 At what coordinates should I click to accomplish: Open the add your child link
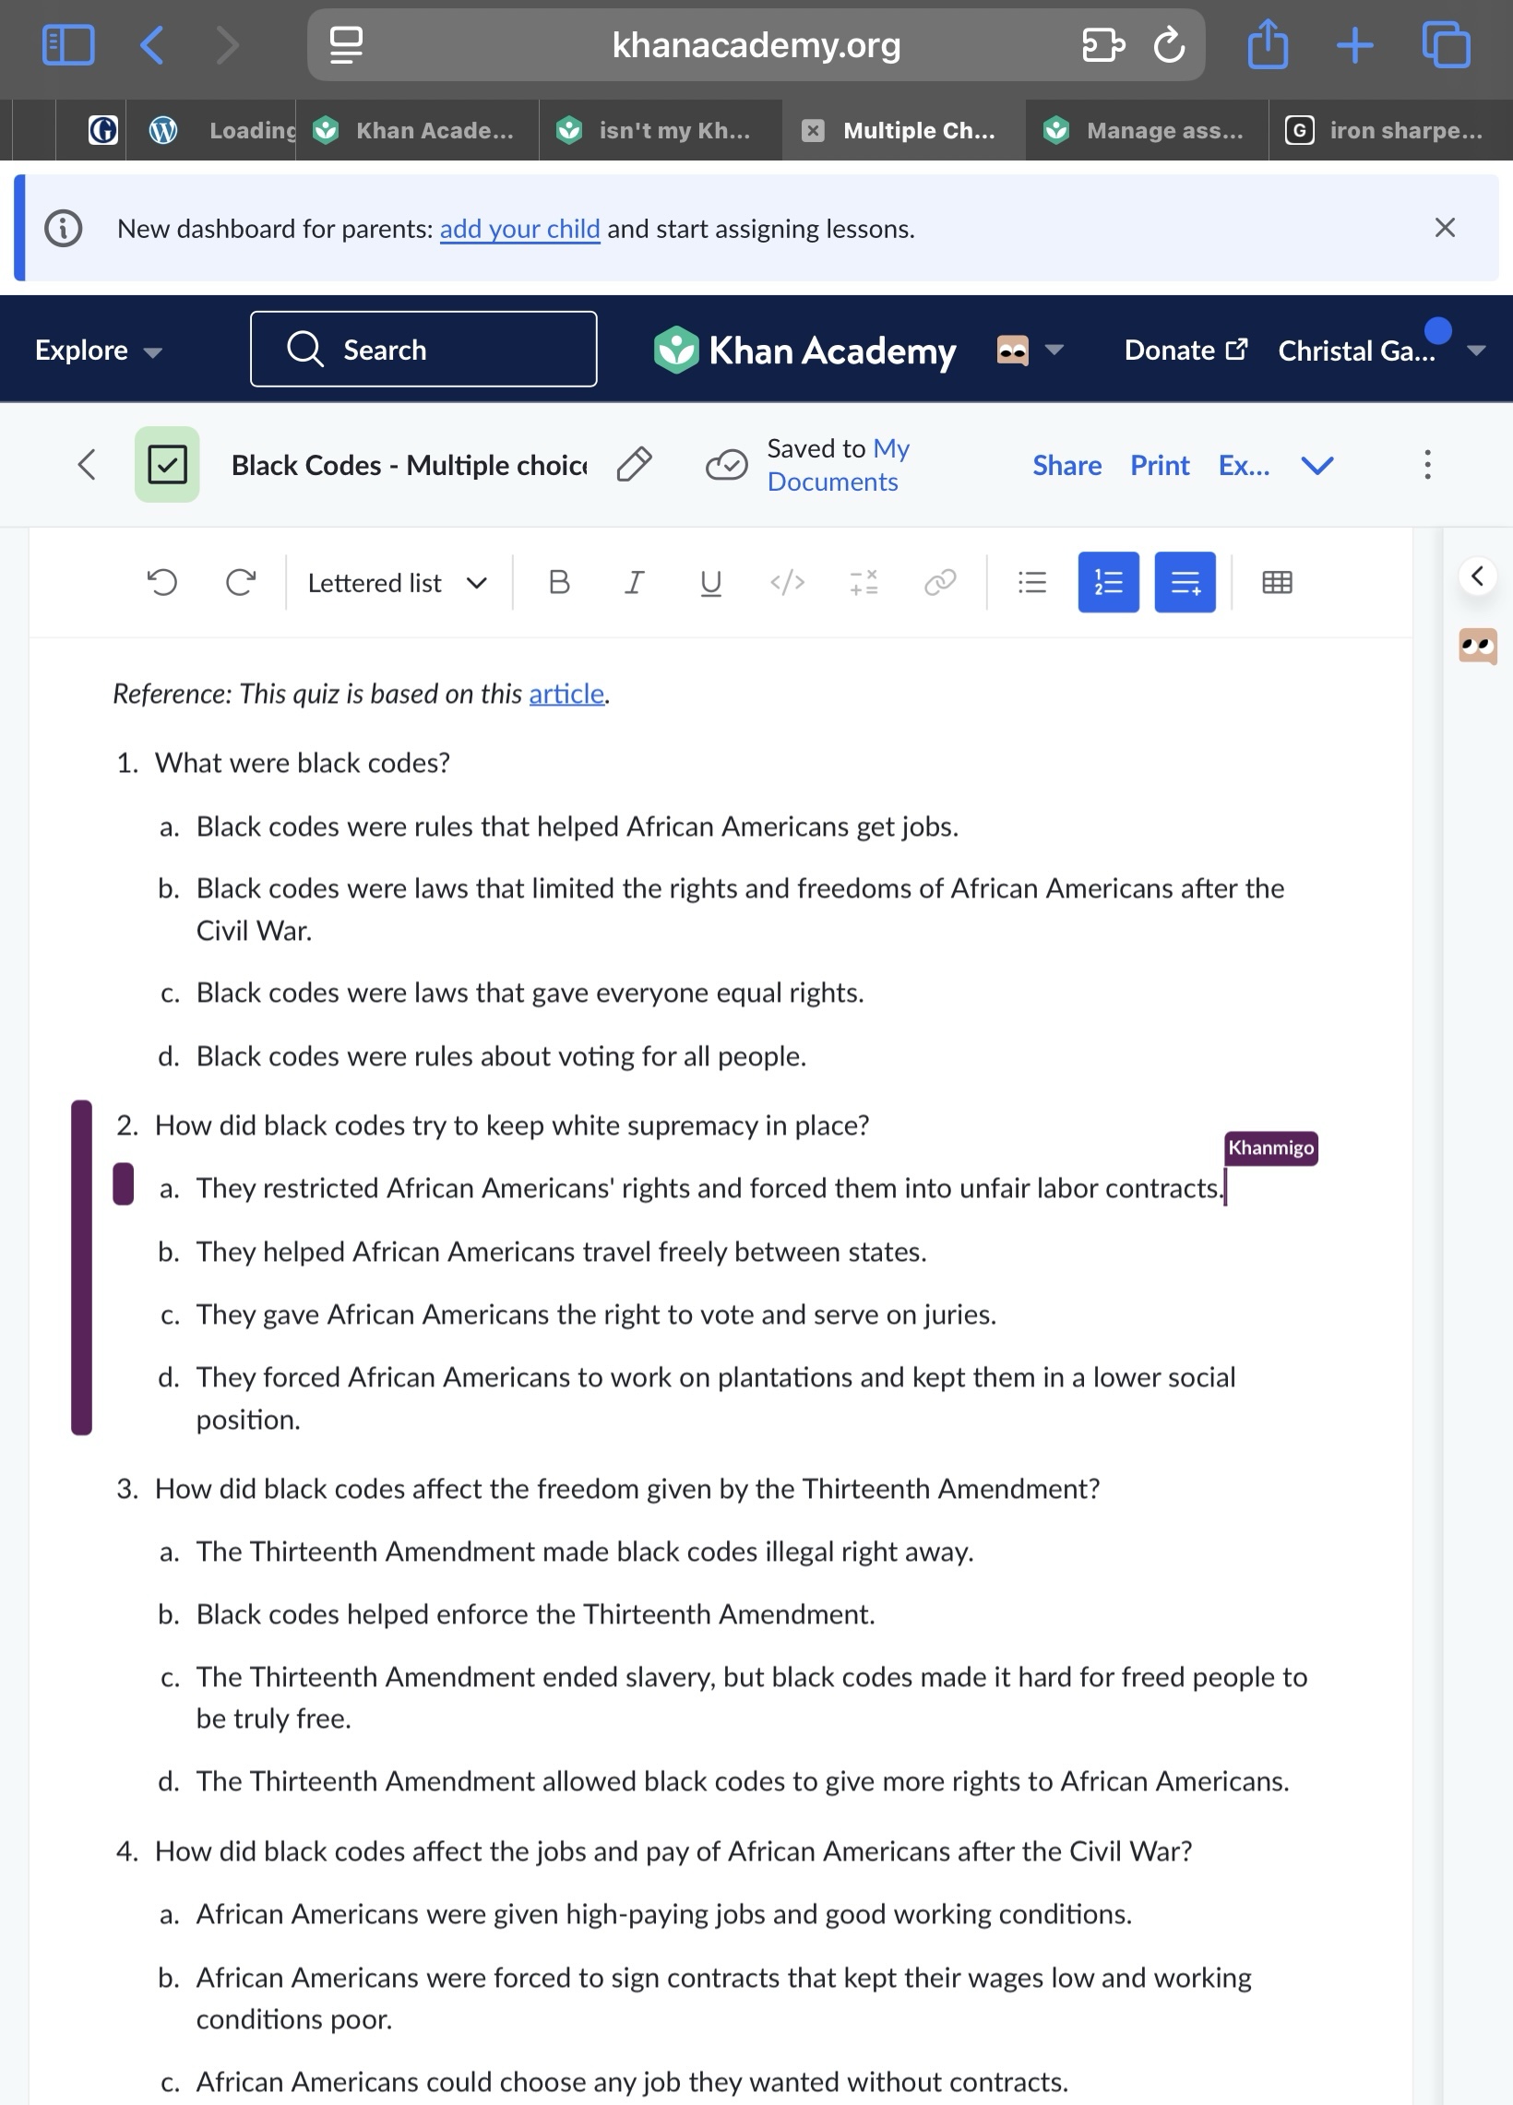click(518, 229)
